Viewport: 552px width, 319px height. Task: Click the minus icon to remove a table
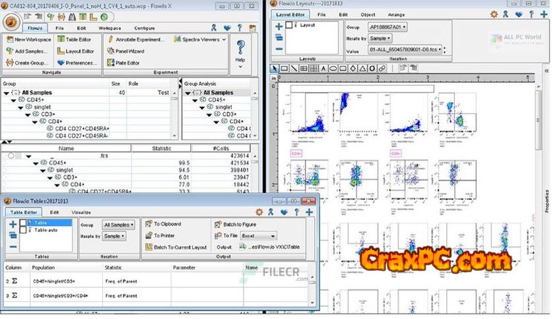click(x=13, y=246)
